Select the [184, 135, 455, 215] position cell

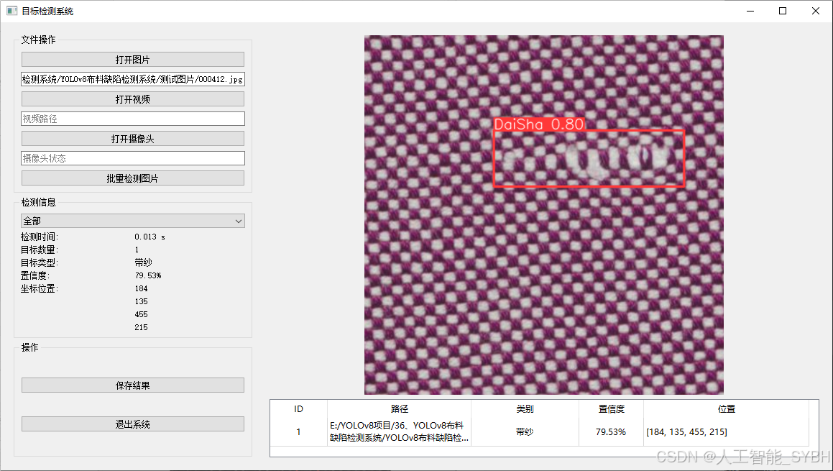(726, 431)
